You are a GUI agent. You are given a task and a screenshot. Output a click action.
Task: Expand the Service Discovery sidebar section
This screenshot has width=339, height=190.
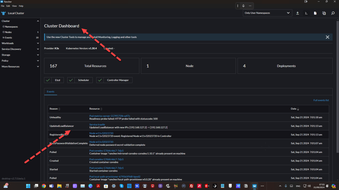pos(38,49)
